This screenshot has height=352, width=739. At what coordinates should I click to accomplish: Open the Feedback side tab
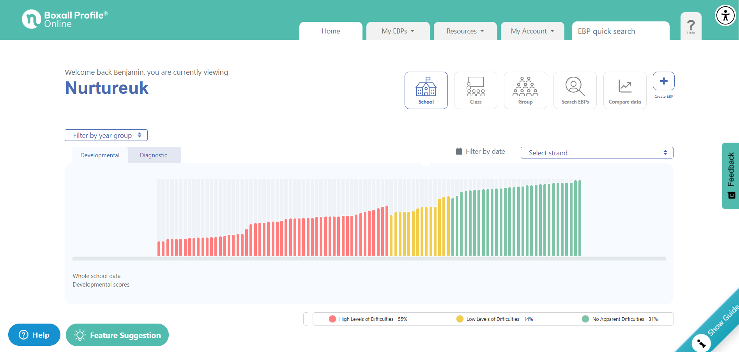coord(731,176)
